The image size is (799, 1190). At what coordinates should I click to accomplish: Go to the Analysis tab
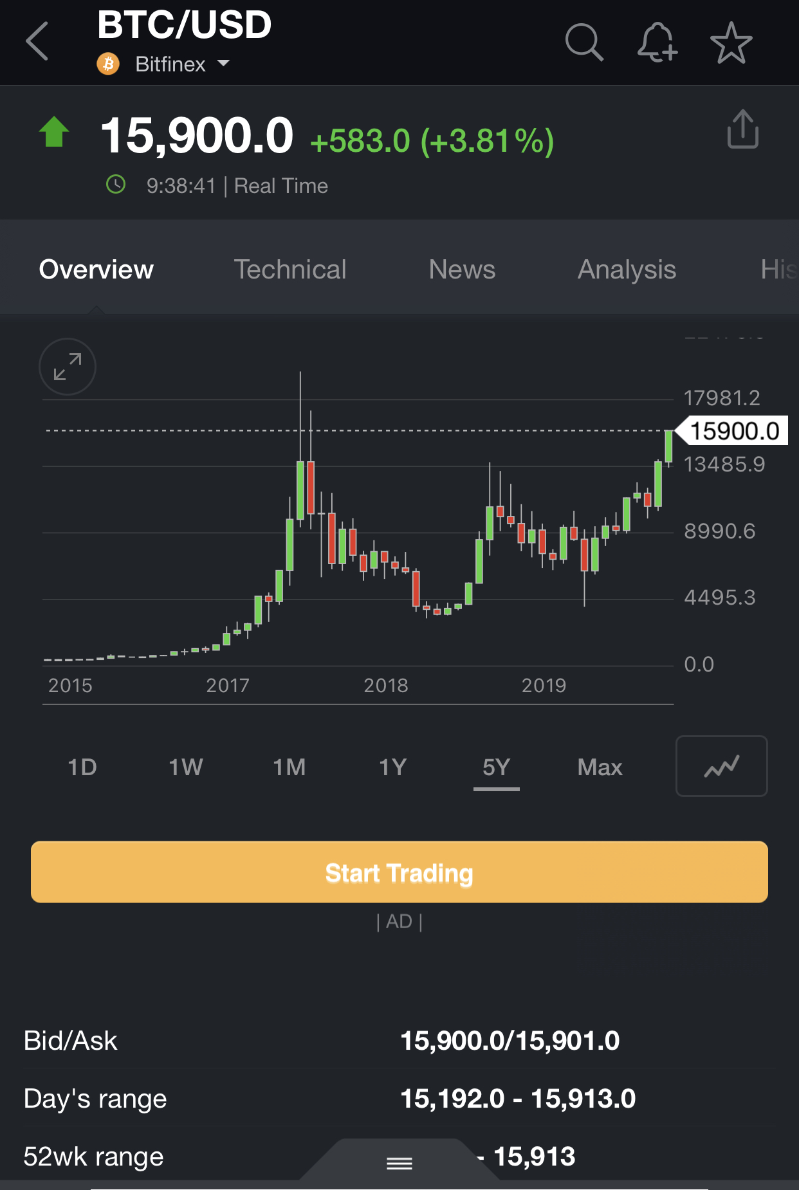[x=627, y=270]
